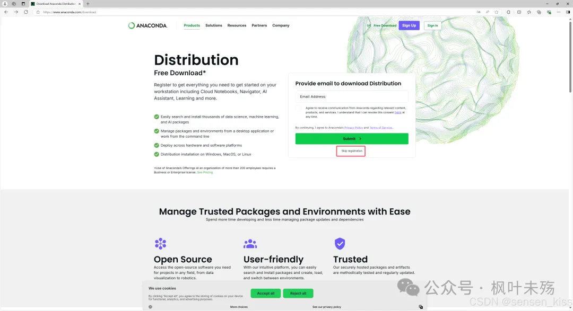Open the browser extensions icon

pyautogui.click(x=508, y=12)
